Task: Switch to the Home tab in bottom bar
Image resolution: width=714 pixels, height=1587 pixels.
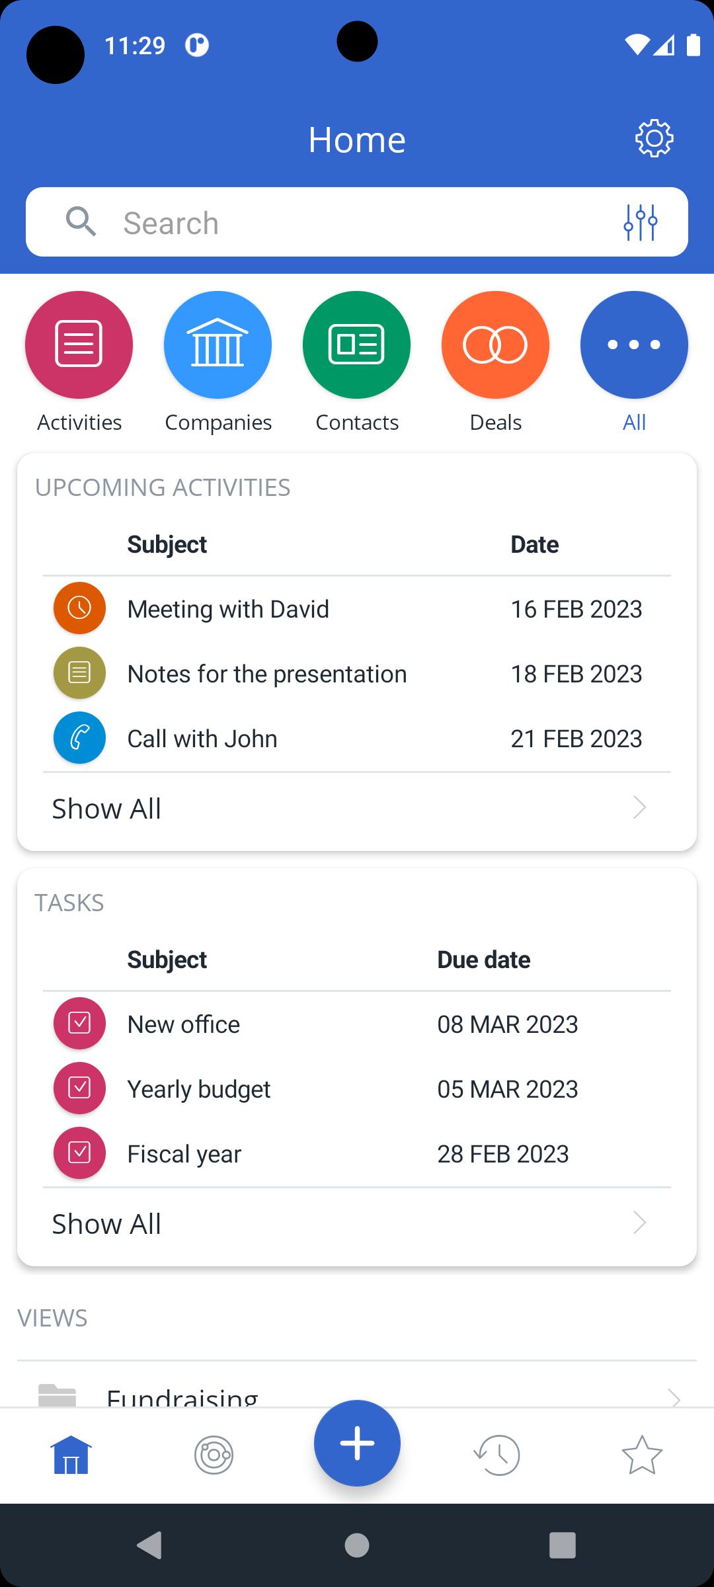Action: [x=71, y=1455]
